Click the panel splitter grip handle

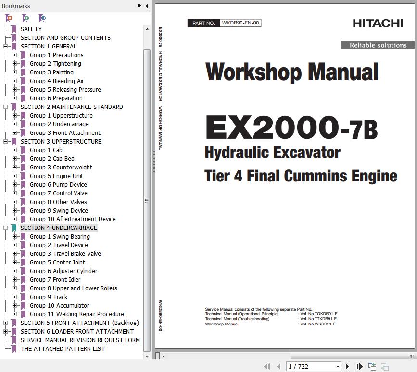(153, 161)
